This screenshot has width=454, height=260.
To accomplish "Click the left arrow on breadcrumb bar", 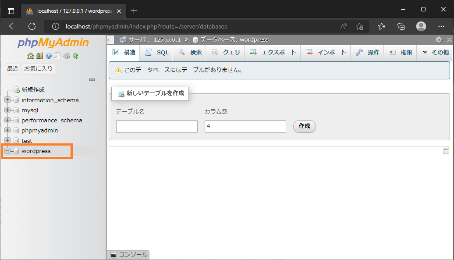I will [110, 40].
